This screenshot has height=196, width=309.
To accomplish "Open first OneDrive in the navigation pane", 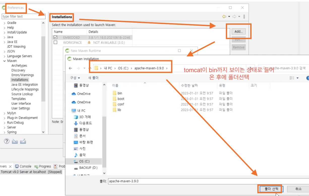I will pos(81,94).
